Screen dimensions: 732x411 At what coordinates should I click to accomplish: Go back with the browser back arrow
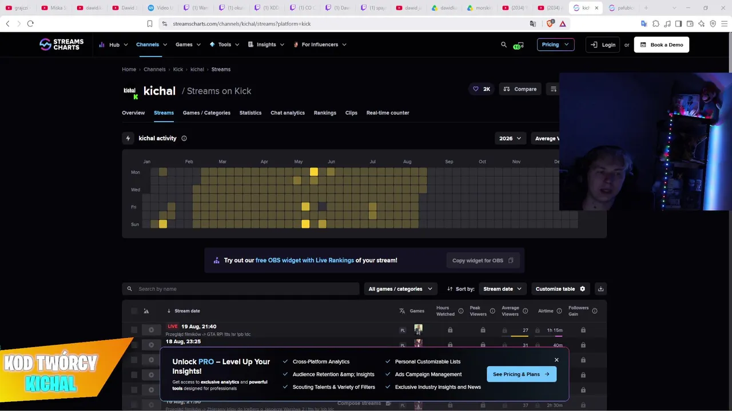coord(7,23)
